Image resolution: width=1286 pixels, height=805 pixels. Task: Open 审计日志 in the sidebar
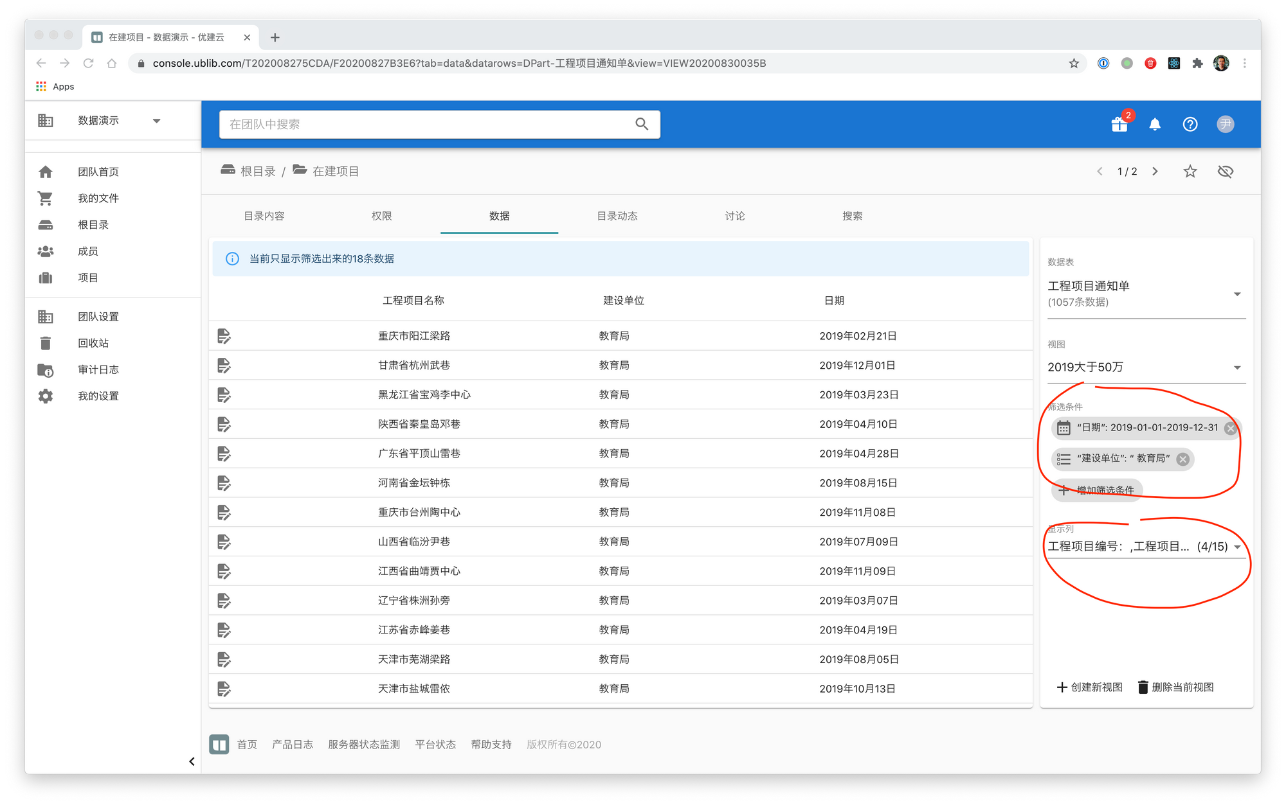pyautogui.click(x=98, y=369)
